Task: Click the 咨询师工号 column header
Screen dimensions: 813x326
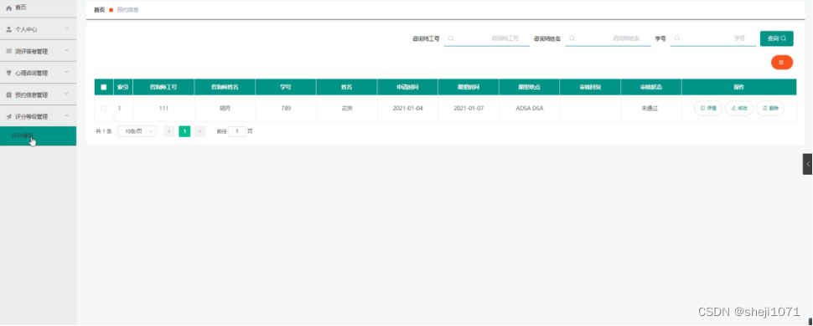Action: click(x=163, y=87)
